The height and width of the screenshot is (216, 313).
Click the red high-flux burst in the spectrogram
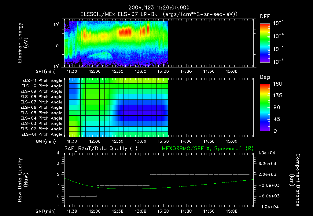125,32
